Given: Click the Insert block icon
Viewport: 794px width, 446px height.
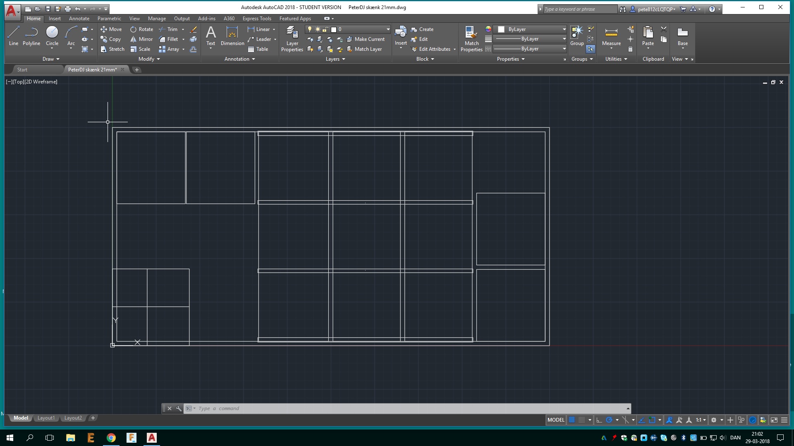Looking at the screenshot, I should pos(400,35).
